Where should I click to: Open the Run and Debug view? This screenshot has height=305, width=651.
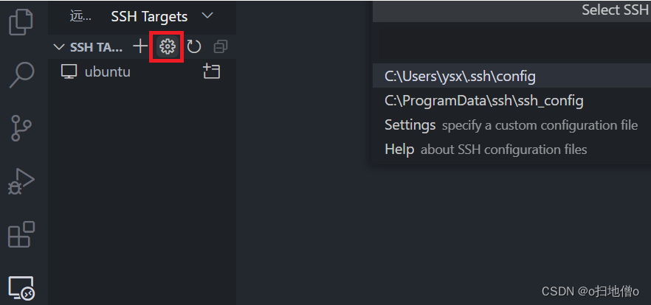(22, 181)
